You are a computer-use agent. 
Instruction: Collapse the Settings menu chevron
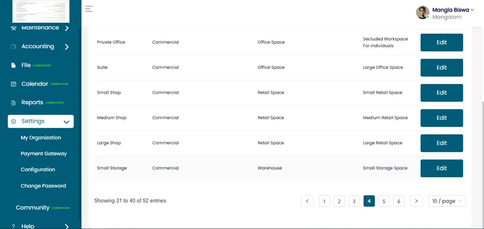point(66,122)
